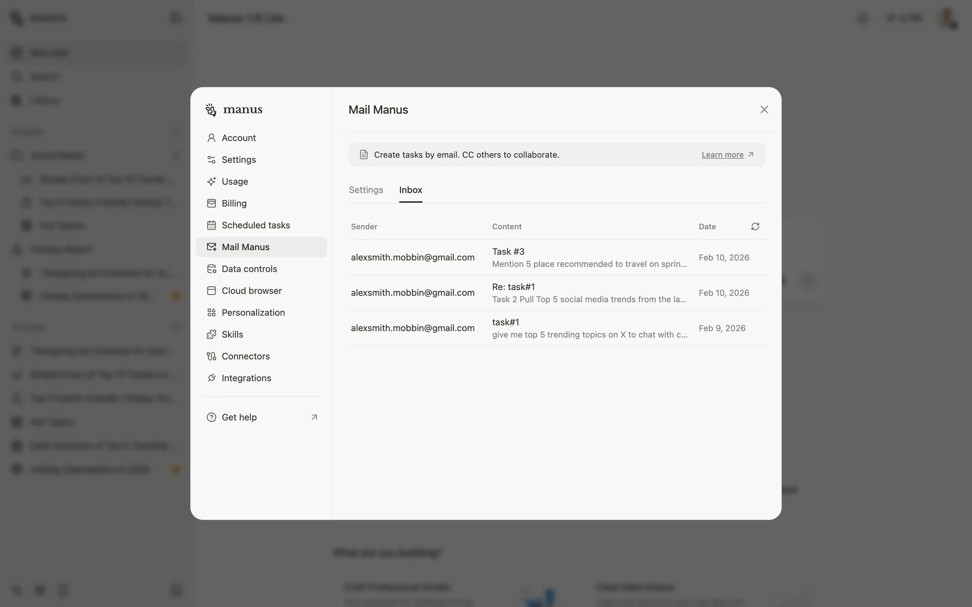Open the Usage section
The width and height of the screenshot is (972, 607).
click(234, 182)
